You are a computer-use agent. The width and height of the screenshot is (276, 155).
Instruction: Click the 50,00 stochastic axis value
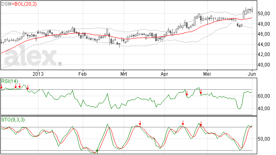(264, 139)
